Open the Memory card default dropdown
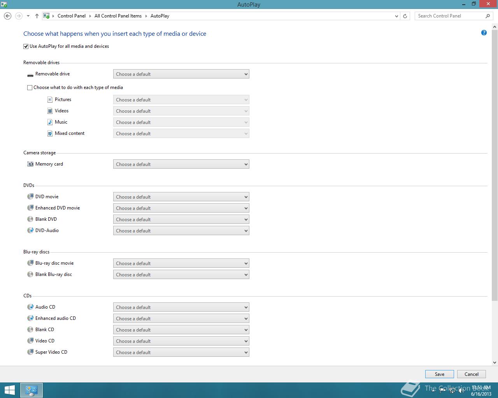 181,164
